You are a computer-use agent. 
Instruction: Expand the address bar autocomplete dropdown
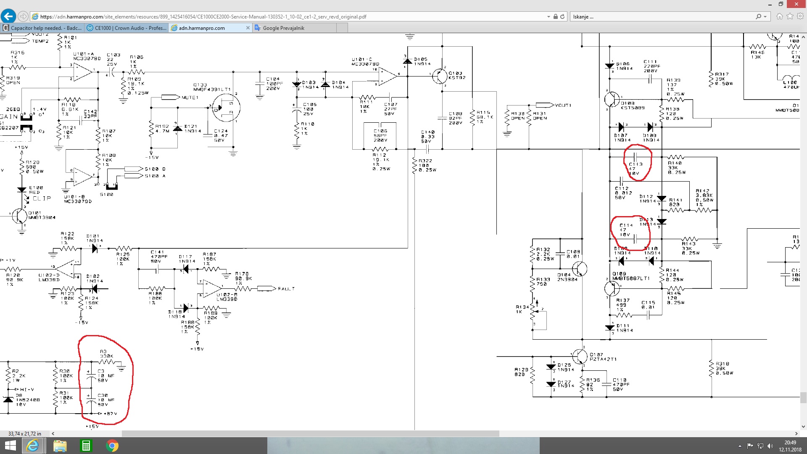coord(549,17)
